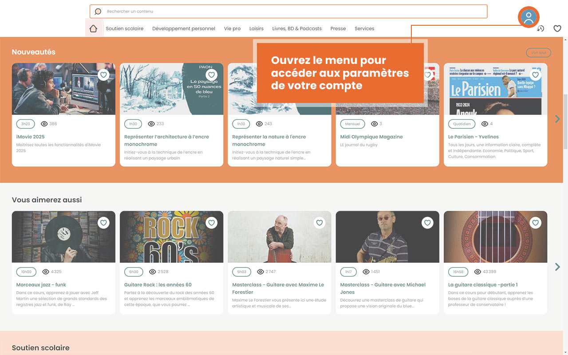Screen dimensions: 568x355
Task: Open the user account profile menu
Action: tap(528, 18)
